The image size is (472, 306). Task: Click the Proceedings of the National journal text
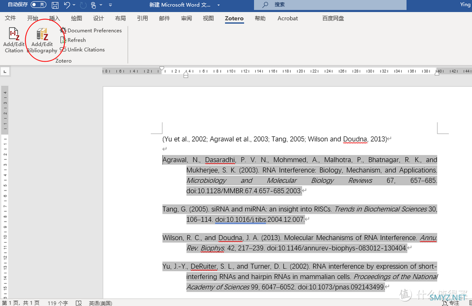pyautogui.click(x=396, y=276)
